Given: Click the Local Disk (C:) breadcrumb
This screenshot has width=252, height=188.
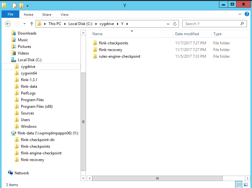Looking at the screenshot, I should click(x=81, y=24).
